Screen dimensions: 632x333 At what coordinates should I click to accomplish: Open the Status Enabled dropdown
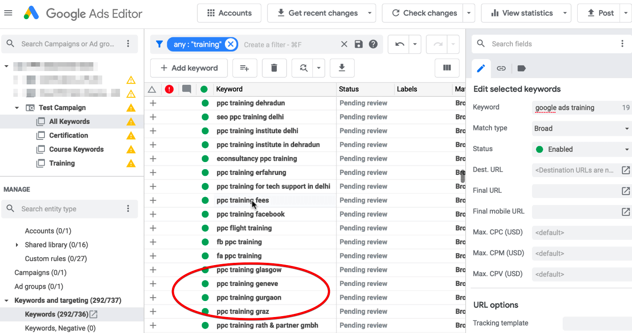(582, 149)
